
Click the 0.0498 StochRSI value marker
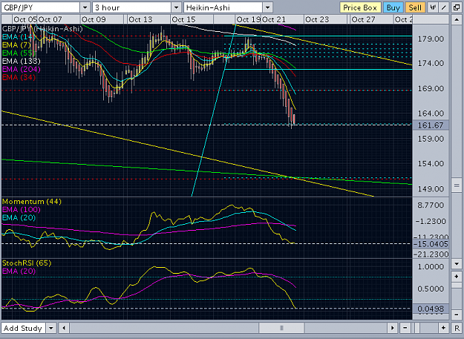click(x=431, y=309)
